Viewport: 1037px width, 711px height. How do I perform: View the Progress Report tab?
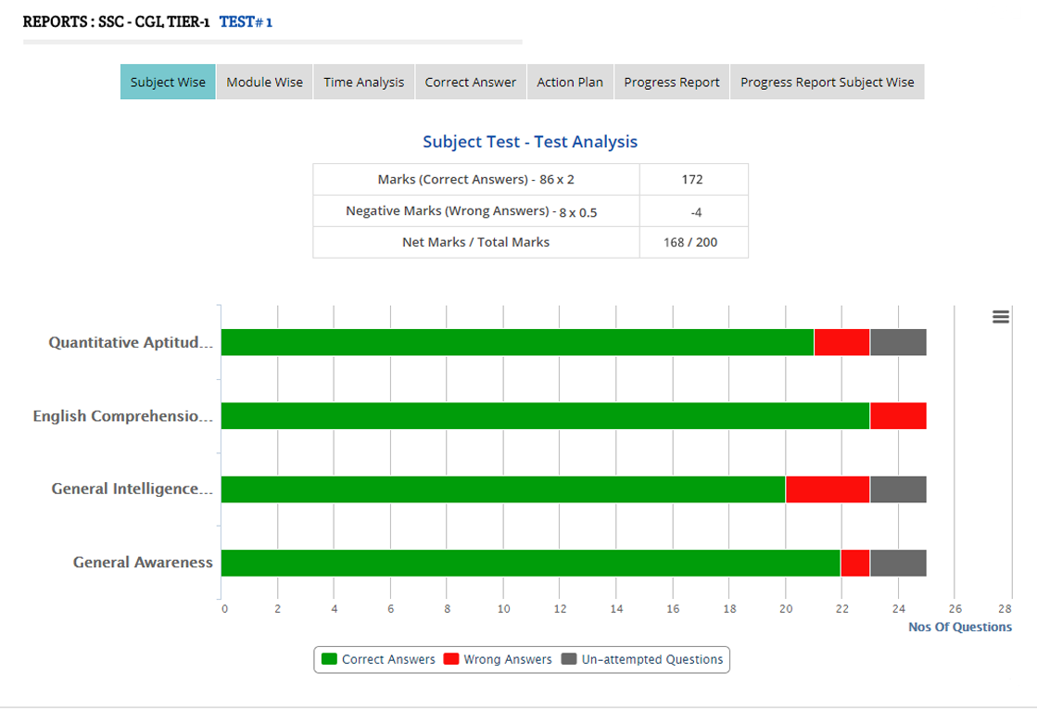click(671, 82)
